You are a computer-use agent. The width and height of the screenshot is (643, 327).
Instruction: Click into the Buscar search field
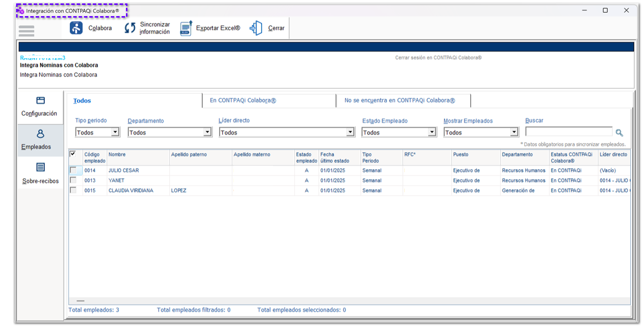coord(569,131)
